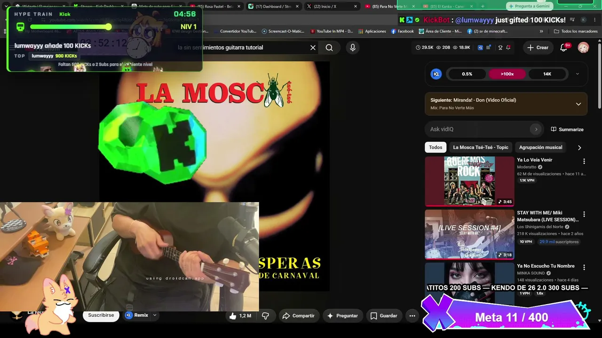Clear the YouTube search box text

click(313, 47)
